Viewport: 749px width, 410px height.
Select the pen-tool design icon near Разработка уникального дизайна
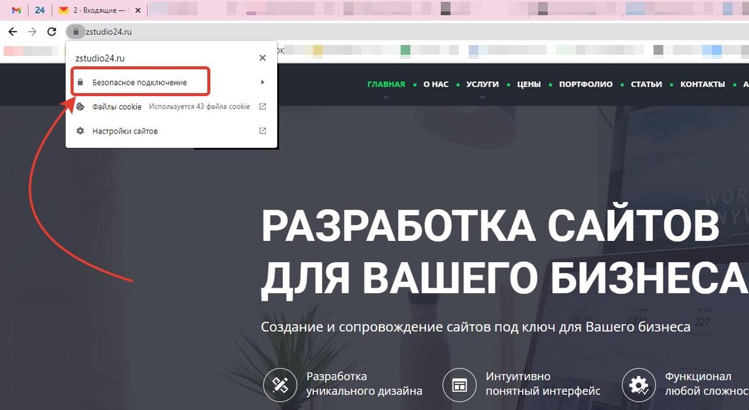point(280,384)
